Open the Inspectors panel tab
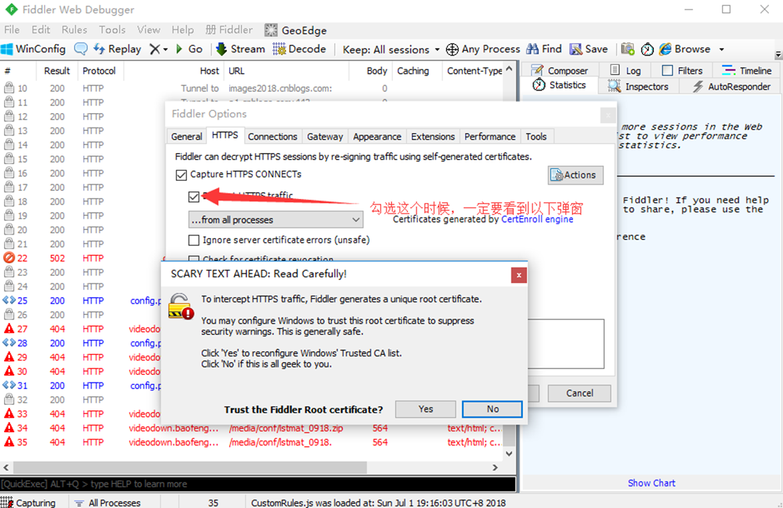Screen dimensions: 783x508 638,86
